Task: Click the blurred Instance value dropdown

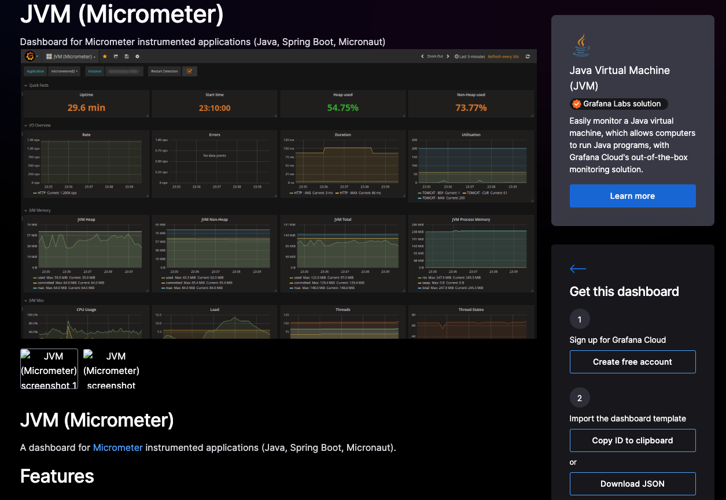Action: click(x=124, y=71)
